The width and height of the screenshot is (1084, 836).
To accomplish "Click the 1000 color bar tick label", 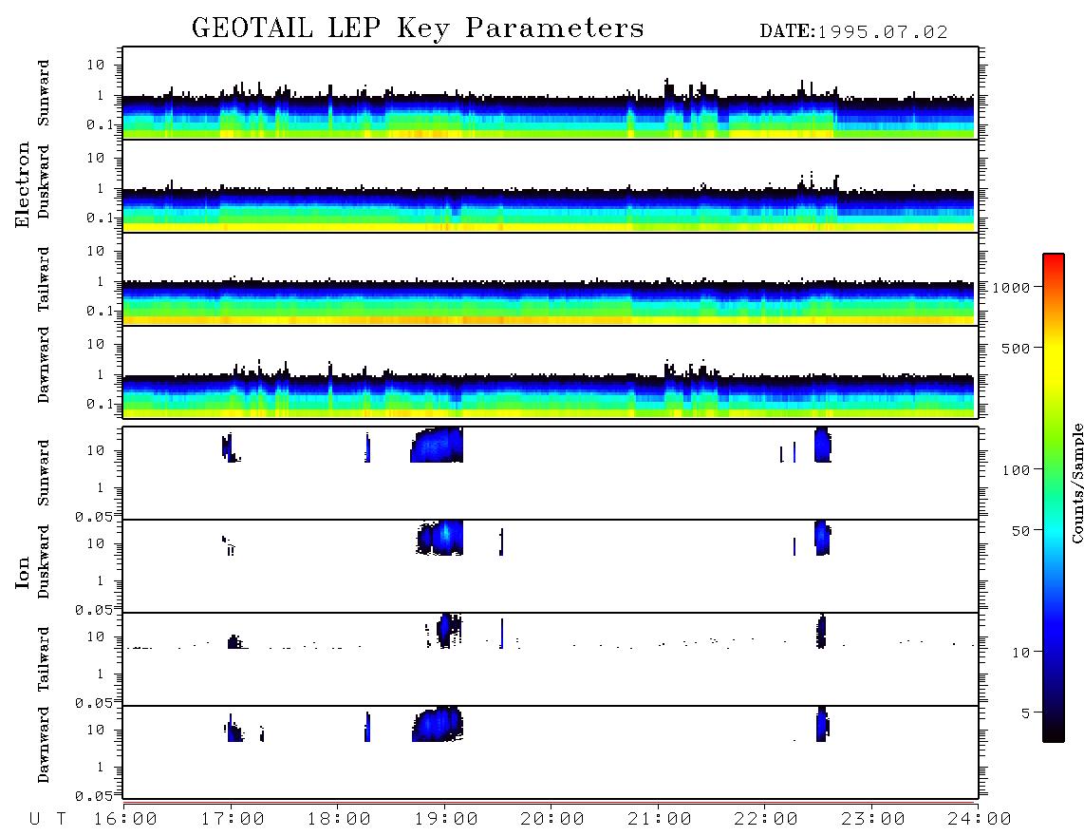I will pos(1012,288).
